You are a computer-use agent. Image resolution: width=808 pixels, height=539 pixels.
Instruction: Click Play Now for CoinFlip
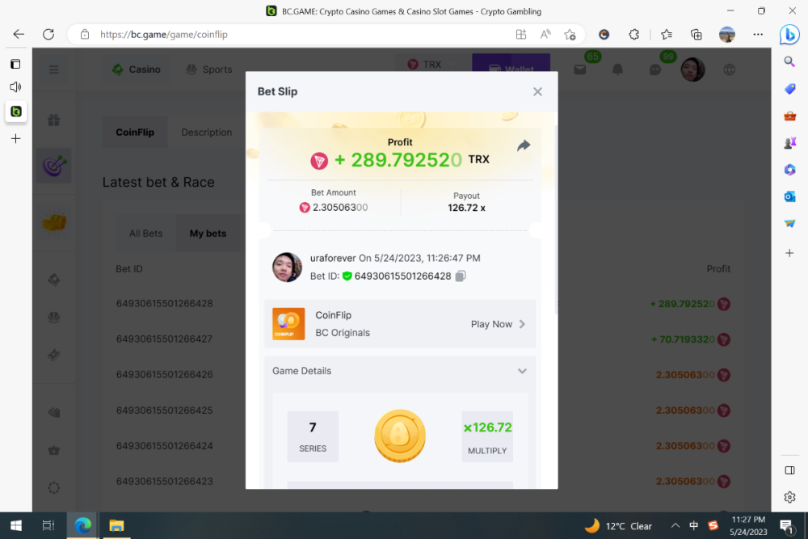coord(498,324)
